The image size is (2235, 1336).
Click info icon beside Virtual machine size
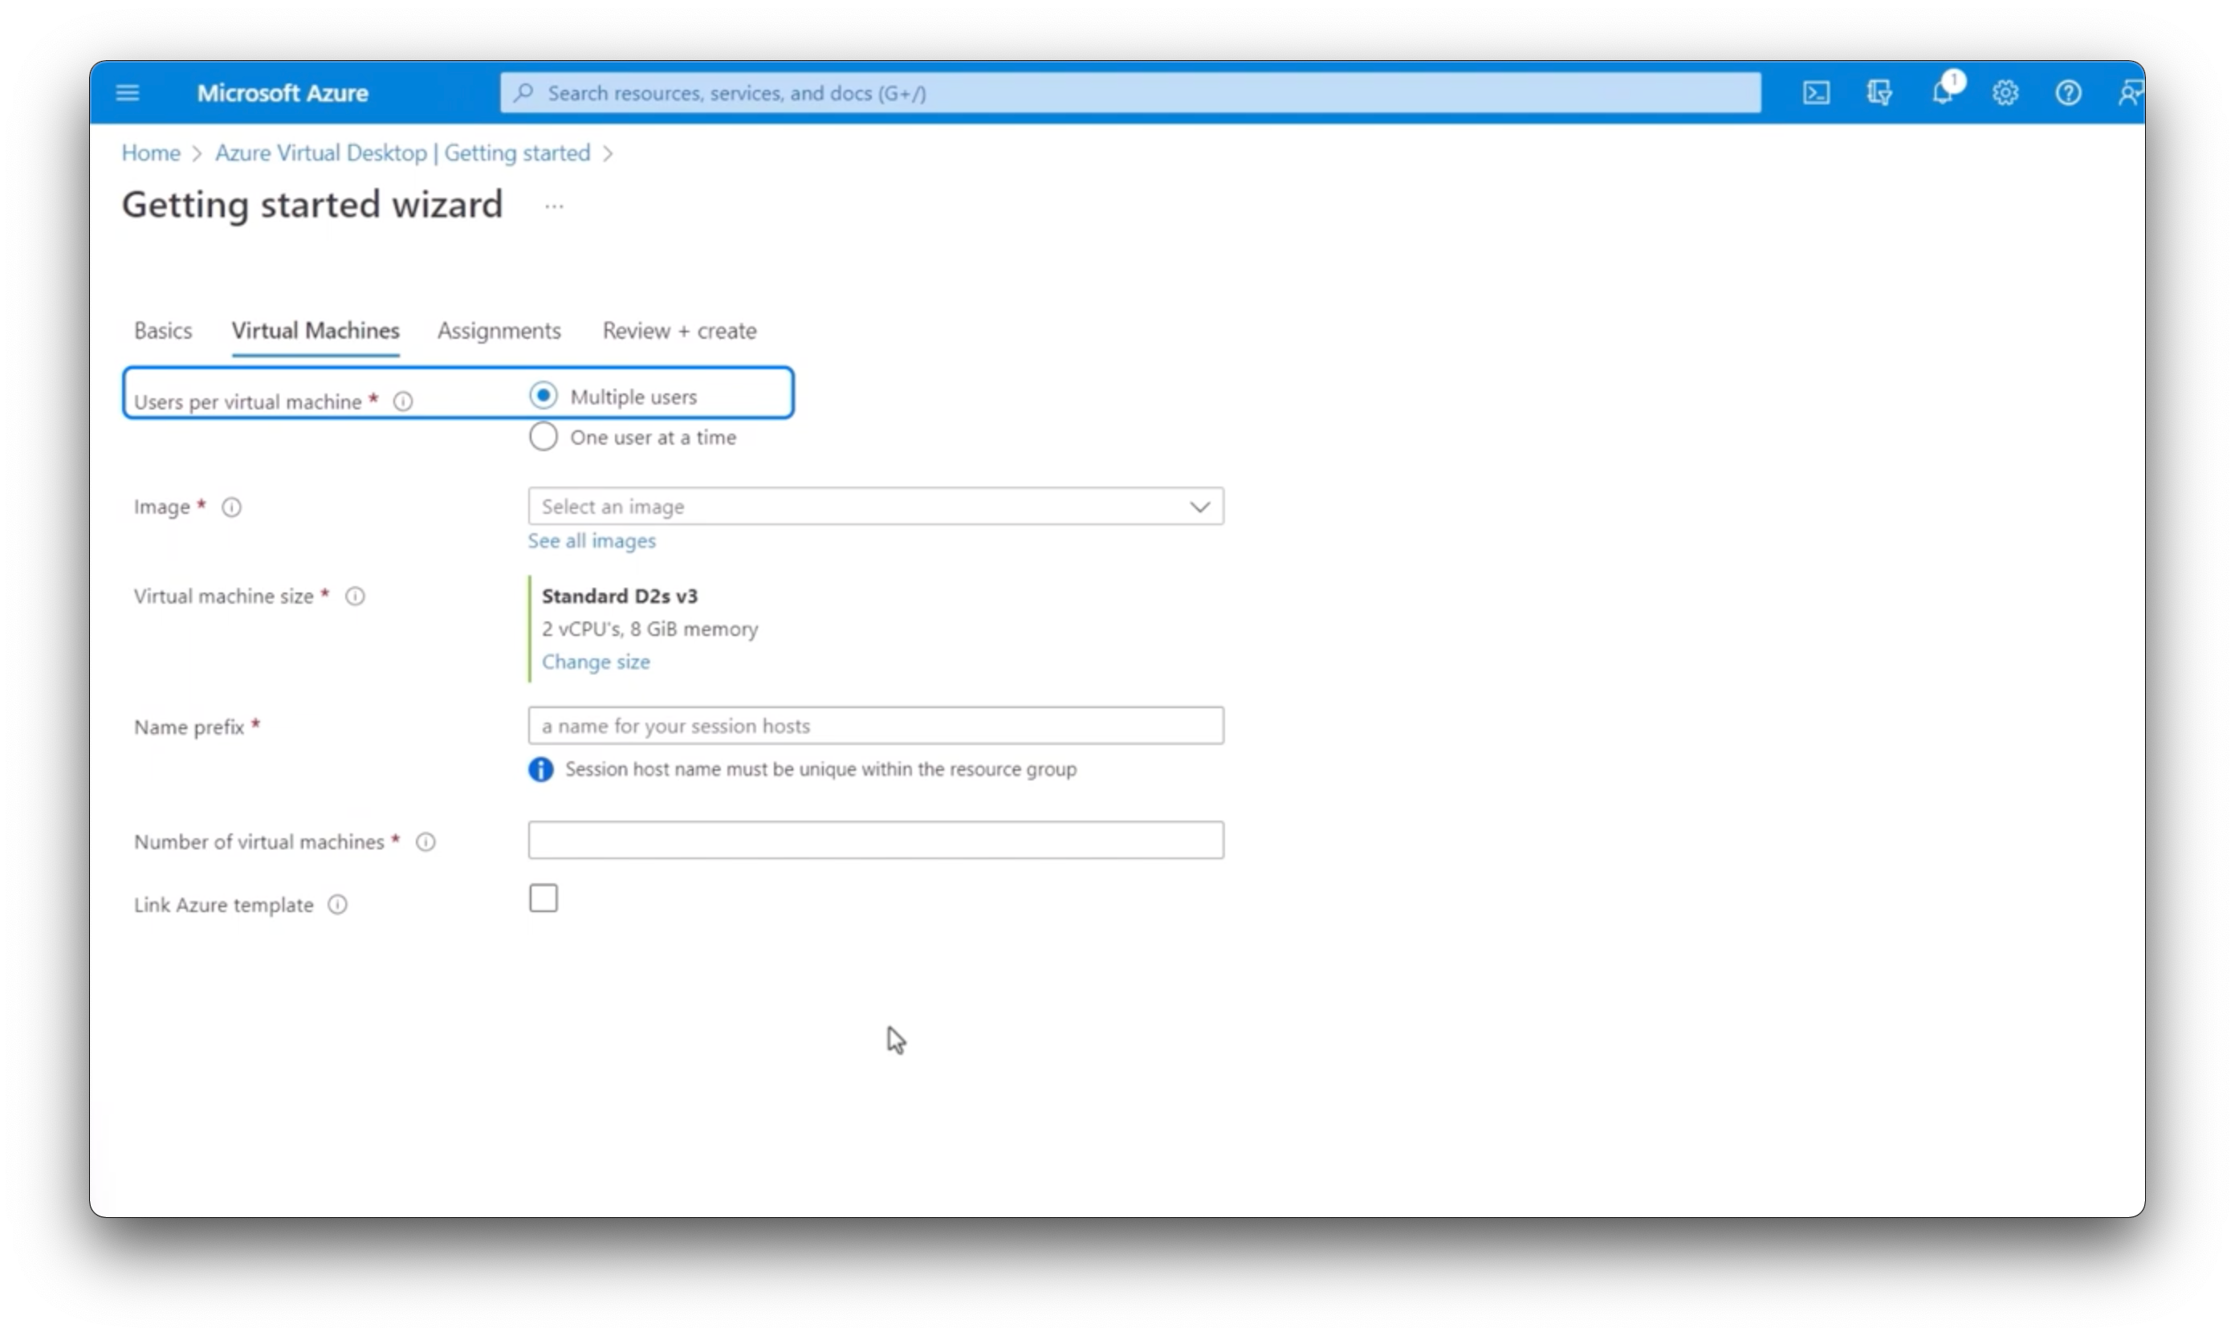356,596
